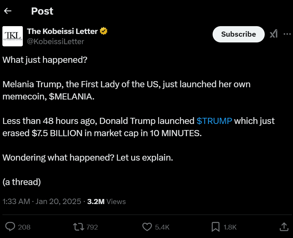Screen dimensions: 293x238
Task: Open the $TRUMP cashtag link
Action: (214, 121)
